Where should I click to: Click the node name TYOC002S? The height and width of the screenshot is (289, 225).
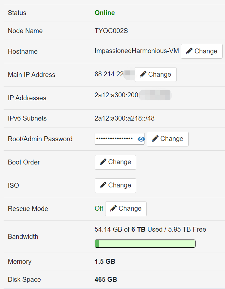(111, 31)
